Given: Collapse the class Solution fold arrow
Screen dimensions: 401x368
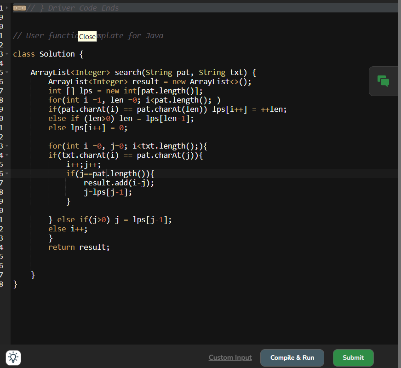Looking at the screenshot, I should [x=7, y=54].
